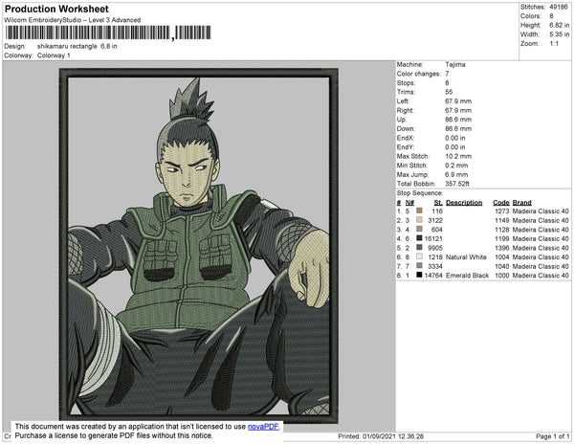This screenshot has height=444, width=574.
Task: Click the Total Bobbin value 357.52ft
Action: (x=457, y=184)
